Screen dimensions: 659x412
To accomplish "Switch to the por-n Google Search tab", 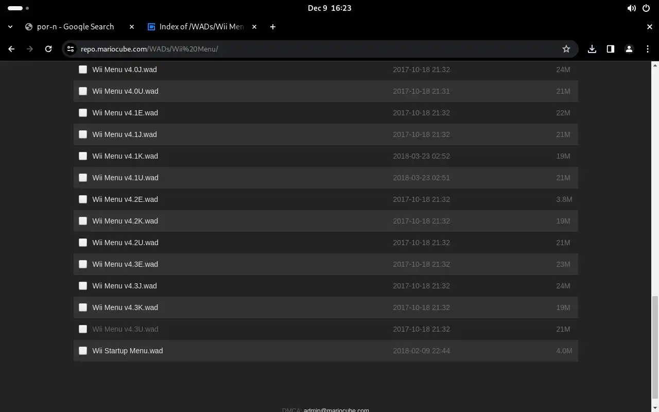I will (75, 27).
